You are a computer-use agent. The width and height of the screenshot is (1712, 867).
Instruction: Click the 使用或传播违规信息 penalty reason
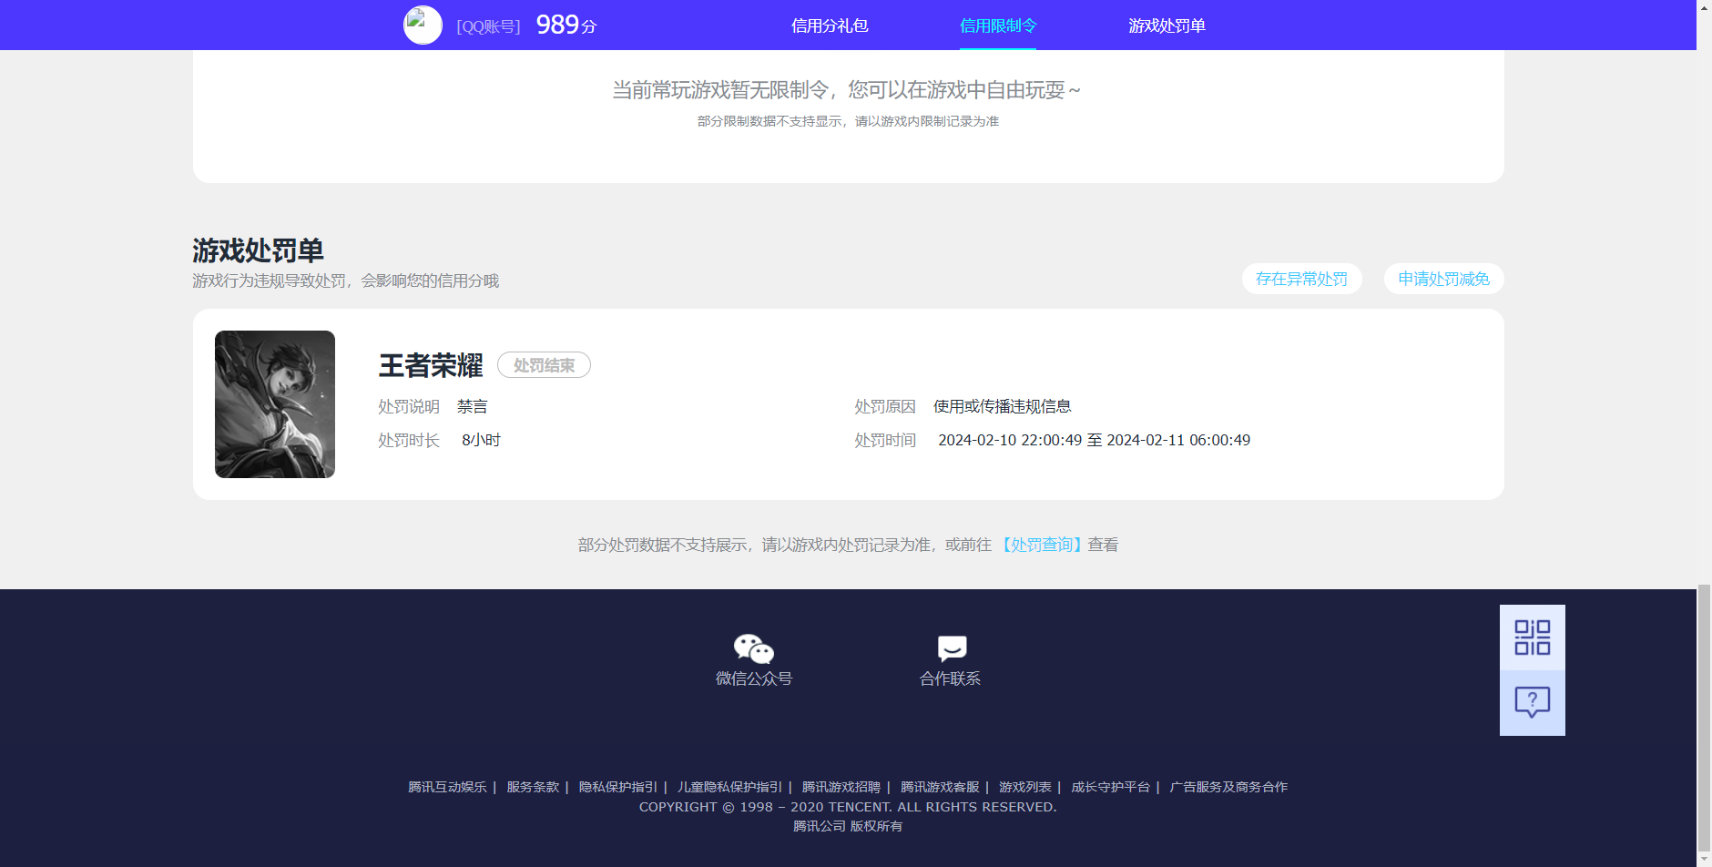(1002, 406)
